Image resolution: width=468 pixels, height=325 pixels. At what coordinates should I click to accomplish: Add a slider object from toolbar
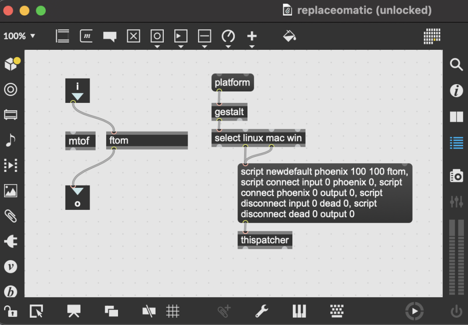coord(204,36)
